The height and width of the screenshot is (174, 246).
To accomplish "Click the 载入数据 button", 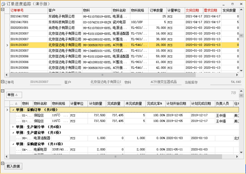I will coord(13,166).
